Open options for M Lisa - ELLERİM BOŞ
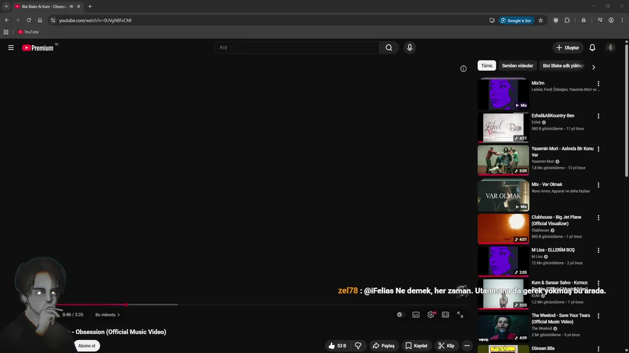The image size is (629, 353). tap(599, 251)
